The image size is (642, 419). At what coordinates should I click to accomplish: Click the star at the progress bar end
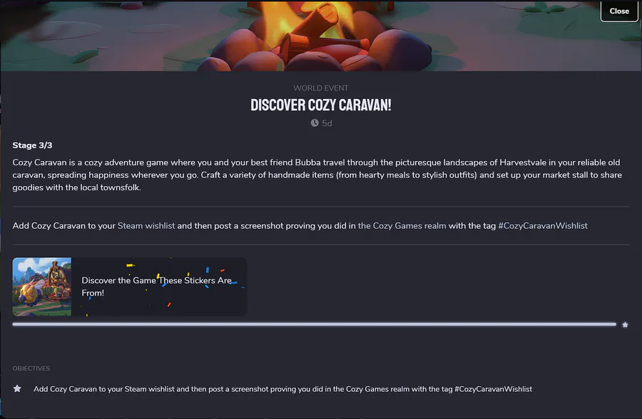click(x=625, y=325)
